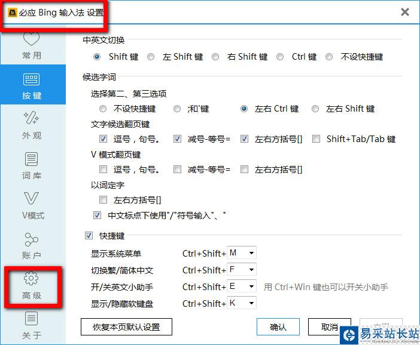Enable Shift+Tab/Tab 键 paging
Image resolution: width=420 pixels, height=345 pixels.
click(x=316, y=138)
